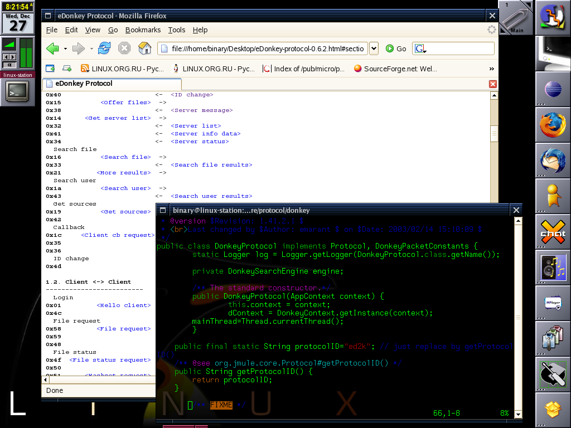This screenshot has height=428, width=571.
Task: Open the Index of /pub/micro bookmark
Action: click(x=304, y=69)
